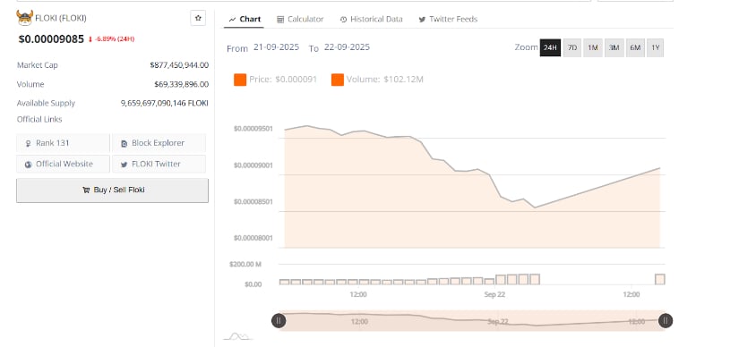This screenshot has width=739, height=347.
Task: Open the Historical Data tab
Action: (x=371, y=20)
